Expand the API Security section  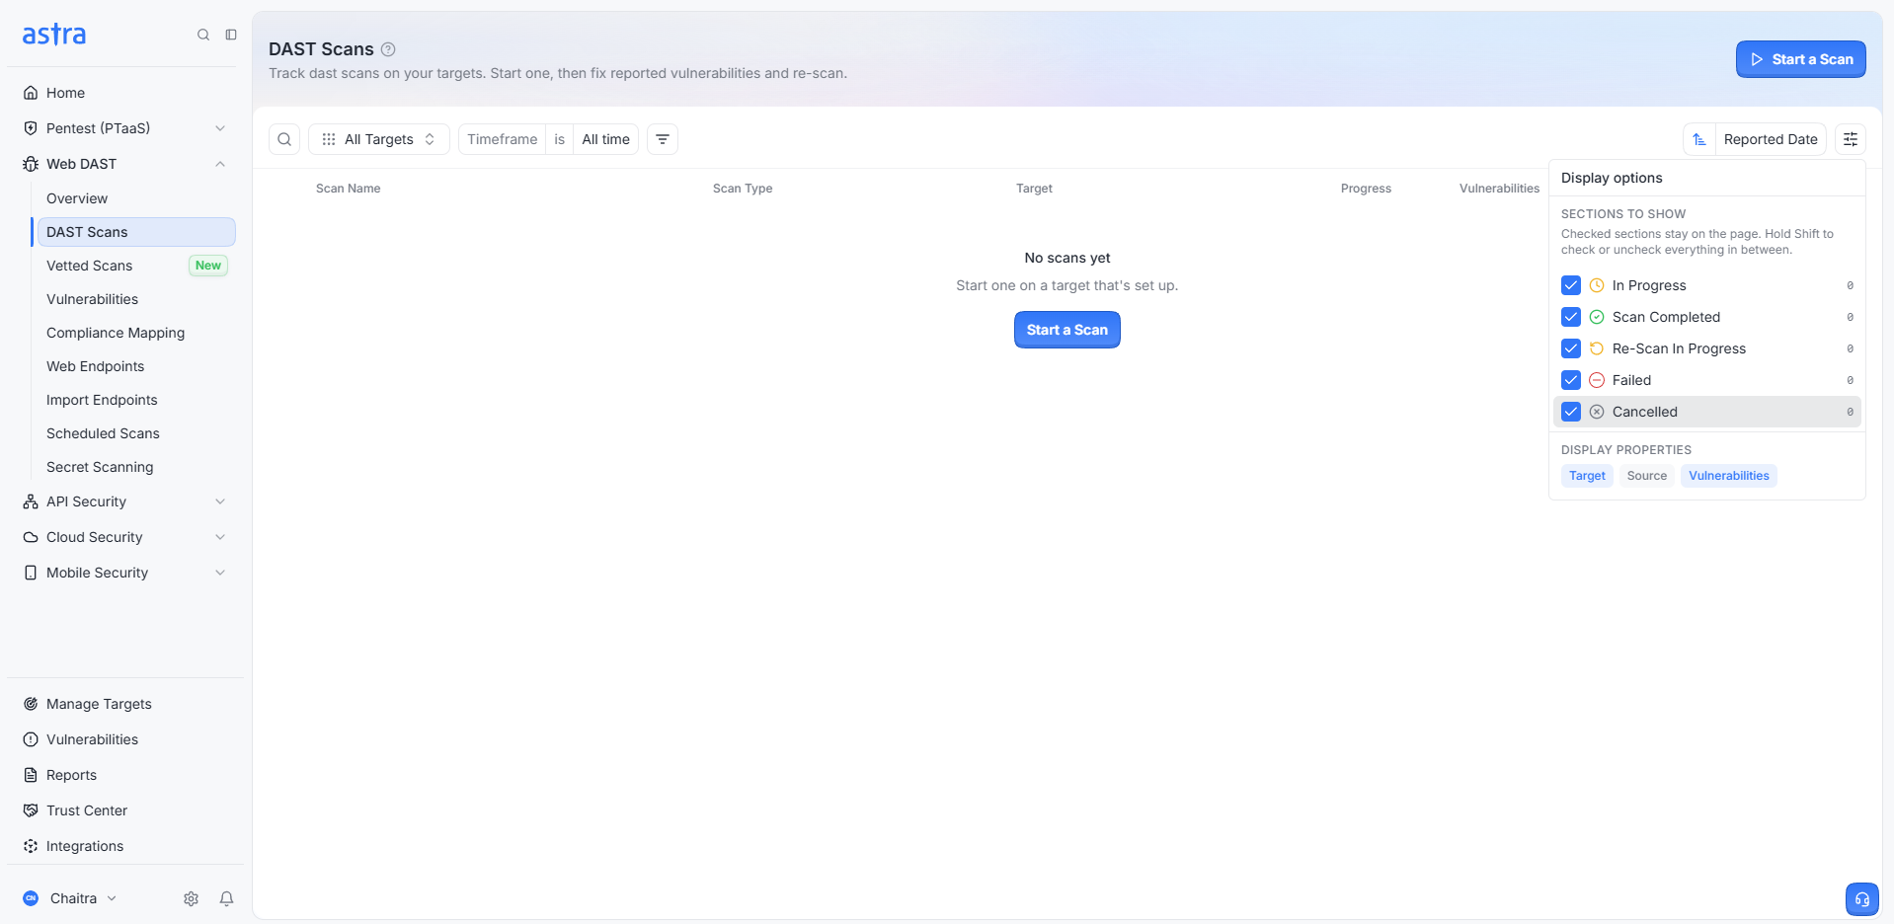(x=125, y=501)
